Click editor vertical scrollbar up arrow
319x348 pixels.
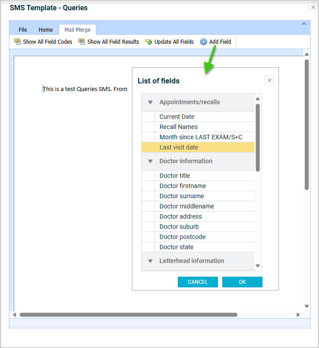click(x=307, y=54)
